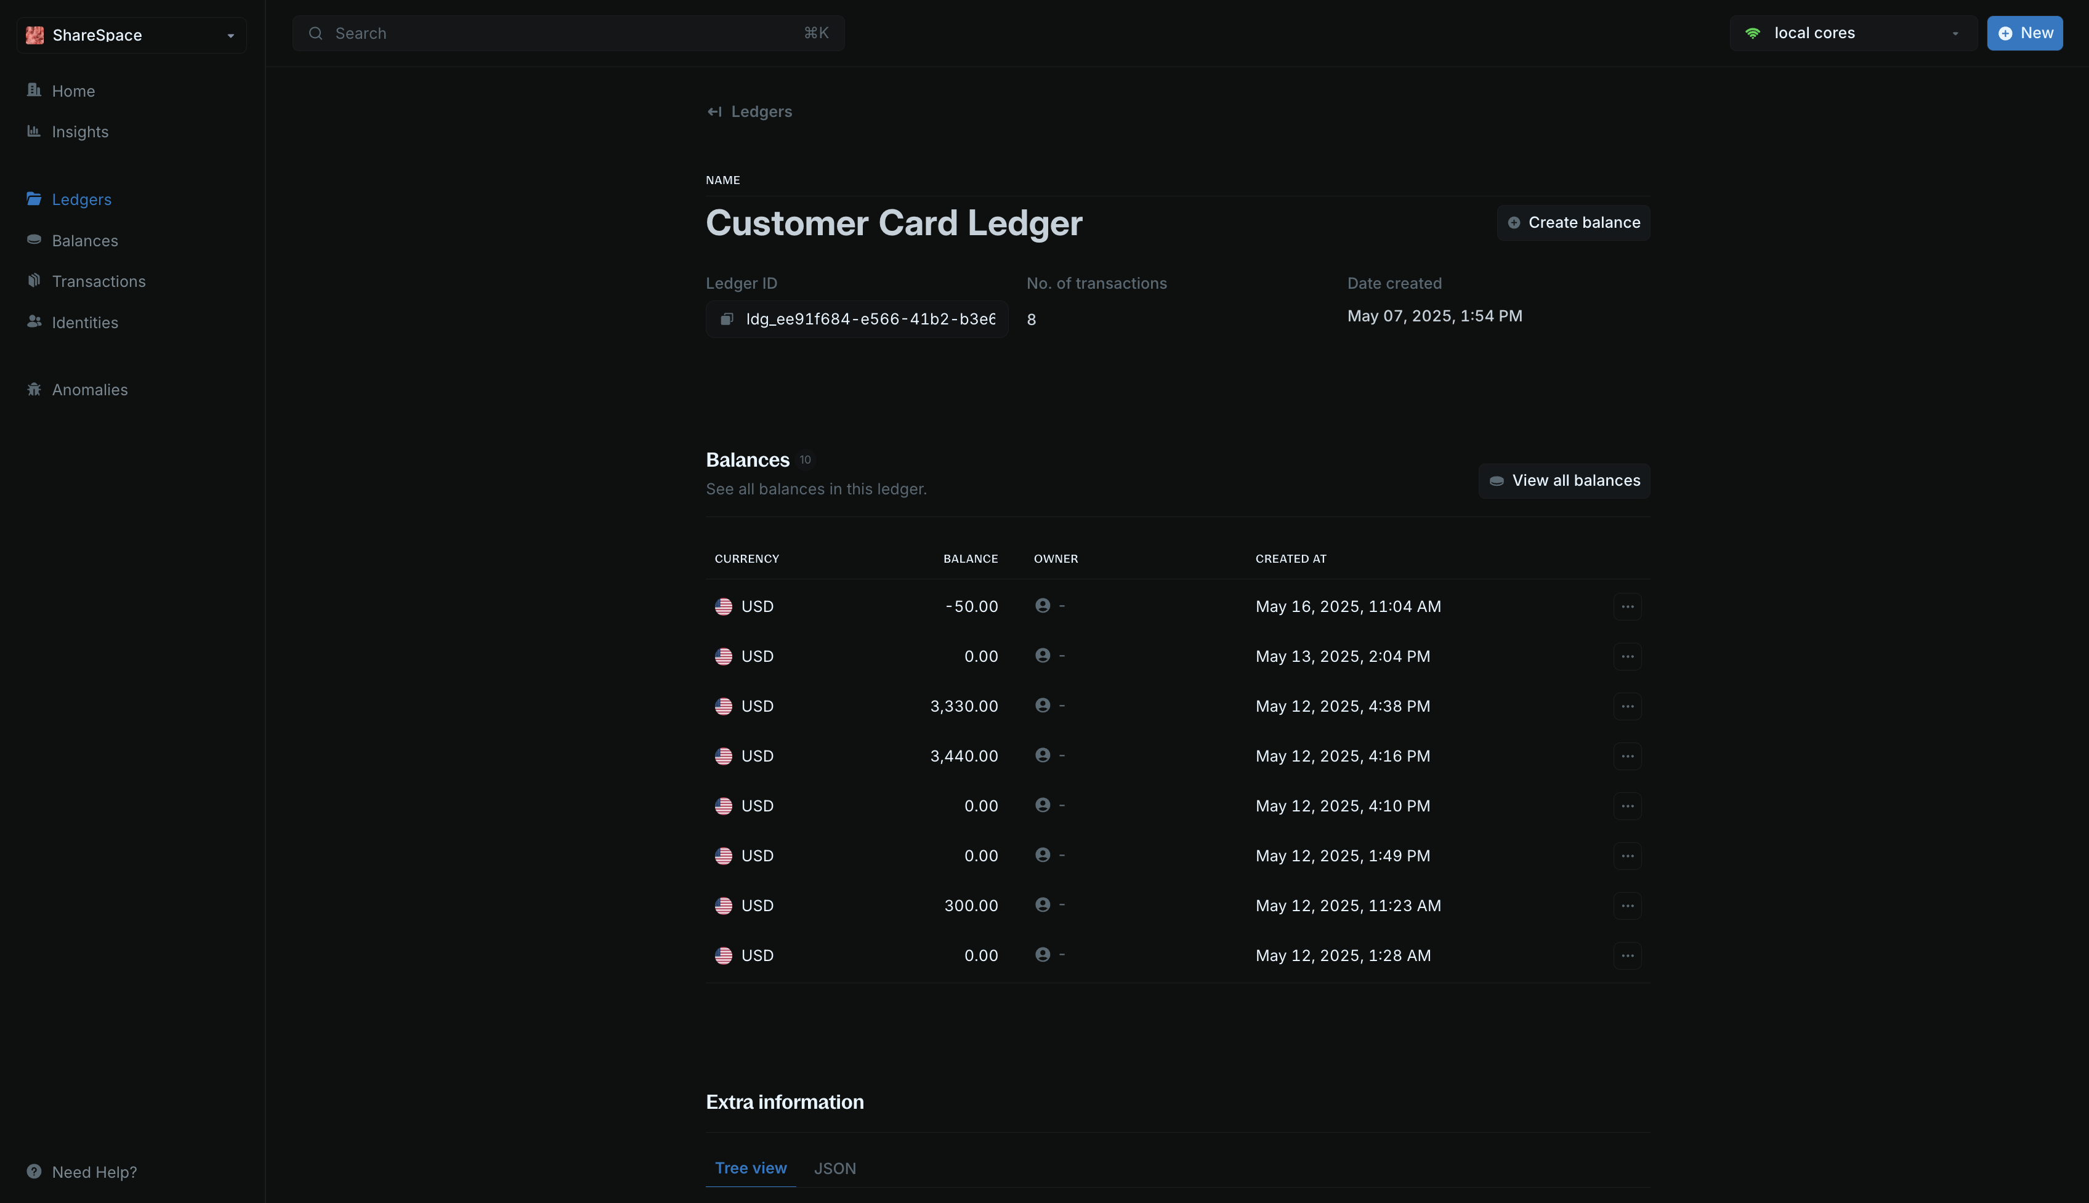The width and height of the screenshot is (2089, 1203).
Task: Click the Anomalies bug icon in sidebar
Action: [34, 389]
